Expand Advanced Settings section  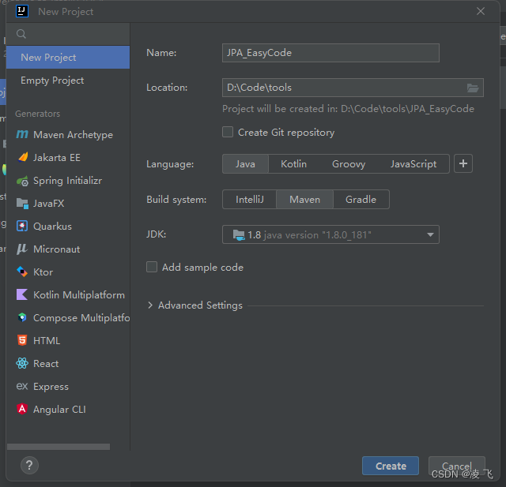point(150,305)
